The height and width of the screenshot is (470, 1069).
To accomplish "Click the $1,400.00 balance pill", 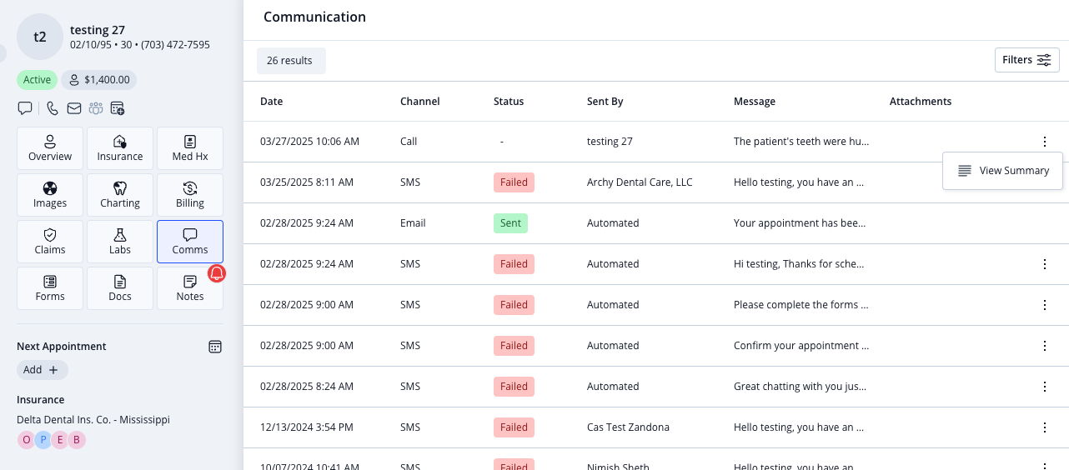I will [98, 80].
